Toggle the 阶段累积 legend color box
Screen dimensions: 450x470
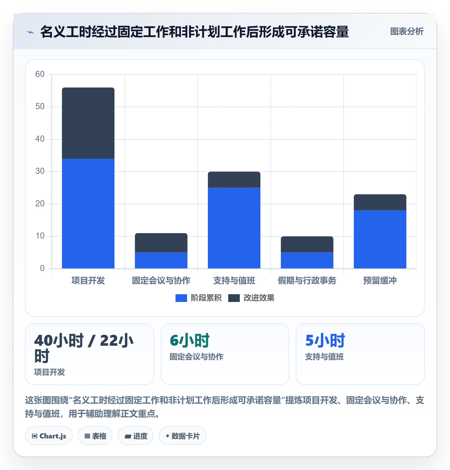click(181, 298)
